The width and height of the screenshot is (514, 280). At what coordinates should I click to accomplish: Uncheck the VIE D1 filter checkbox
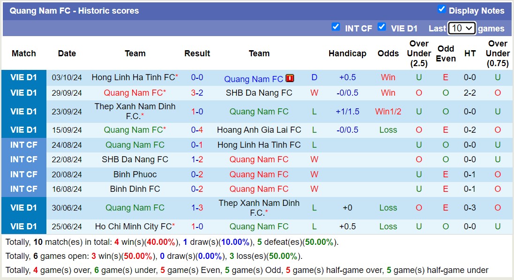point(382,27)
